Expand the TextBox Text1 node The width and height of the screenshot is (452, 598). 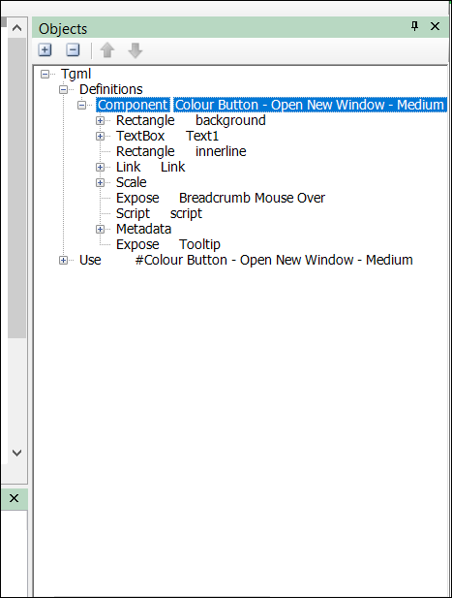click(100, 136)
